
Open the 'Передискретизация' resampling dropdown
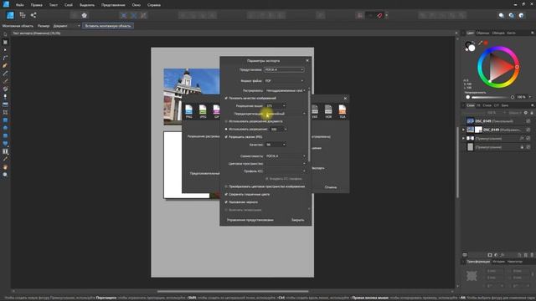click(x=286, y=114)
